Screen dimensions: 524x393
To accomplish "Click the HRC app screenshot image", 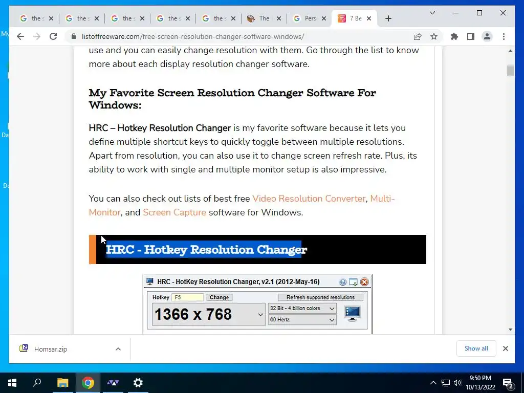I will pyautogui.click(x=257, y=304).
